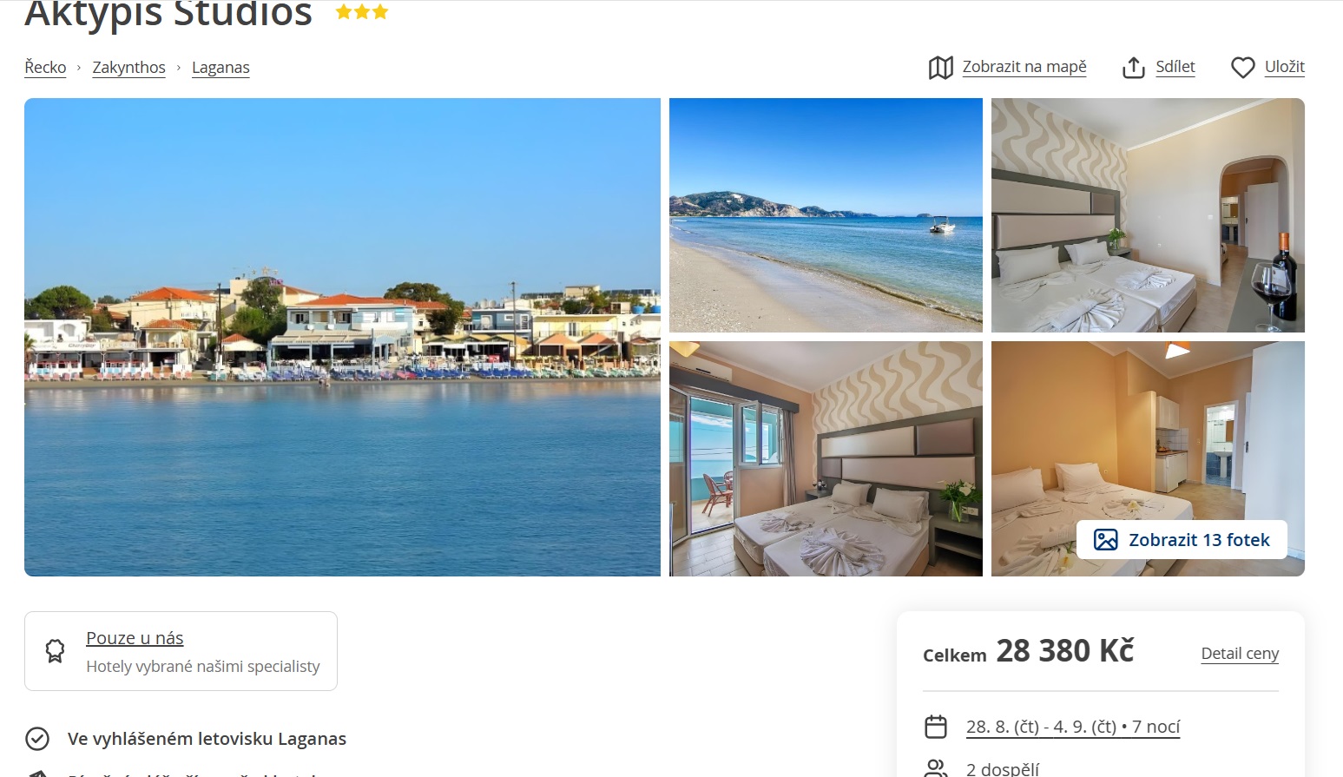This screenshot has height=777, width=1343.
Task: Open the beach and sea thumbnail photo
Action: [826, 215]
